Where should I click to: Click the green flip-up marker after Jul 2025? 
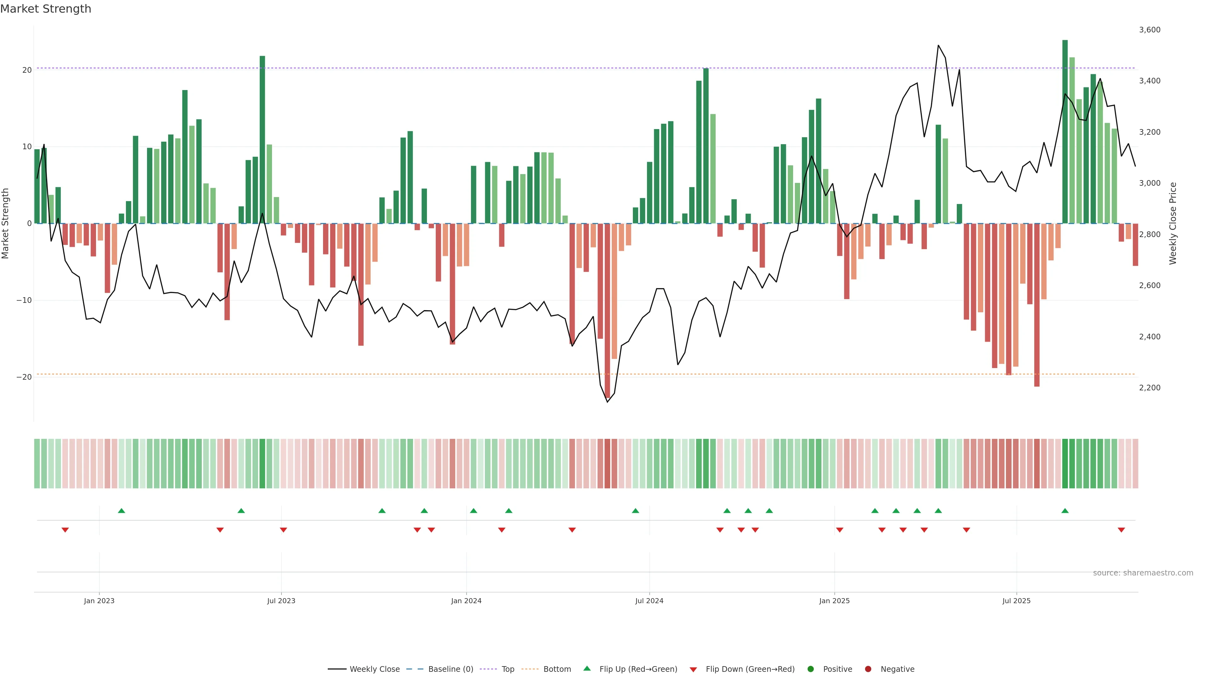1065,511
